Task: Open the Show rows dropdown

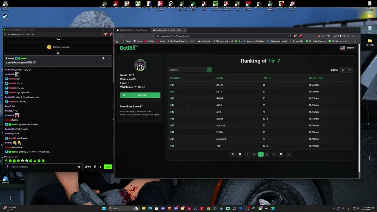Action: 346,70
